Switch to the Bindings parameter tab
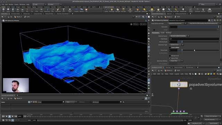The image size is (222, 125). pyautogui.click(x=168, y=33)
